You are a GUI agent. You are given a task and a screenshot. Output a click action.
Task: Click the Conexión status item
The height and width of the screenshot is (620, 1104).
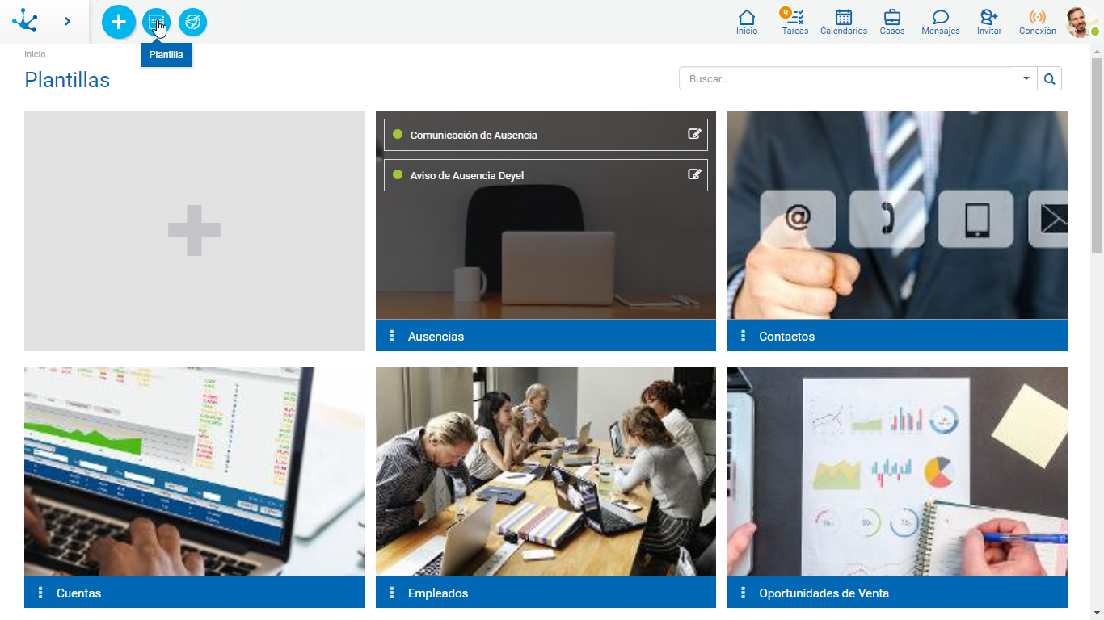pyautogui.click(x=1037, y=22)
